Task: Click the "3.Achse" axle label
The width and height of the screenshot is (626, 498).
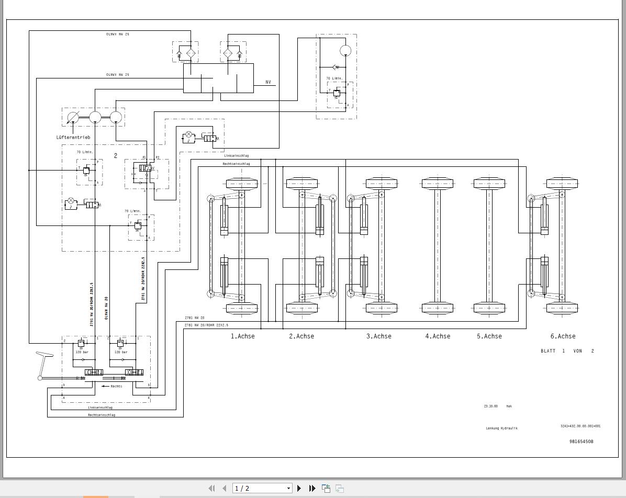Action: pyautogui.click(x=378, y=336)
